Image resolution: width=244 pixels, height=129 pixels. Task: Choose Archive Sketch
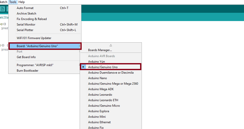tap(45, 14)
